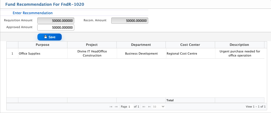The image size is (271, 113).
Task: Select the Office Supplies cell
Action: tap(42, 53)
